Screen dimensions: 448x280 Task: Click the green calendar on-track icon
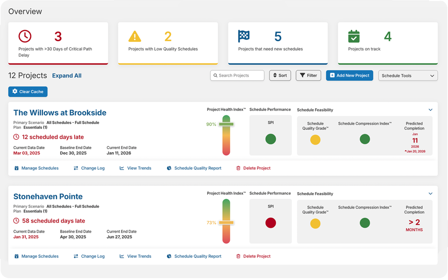tap(354, 36)
